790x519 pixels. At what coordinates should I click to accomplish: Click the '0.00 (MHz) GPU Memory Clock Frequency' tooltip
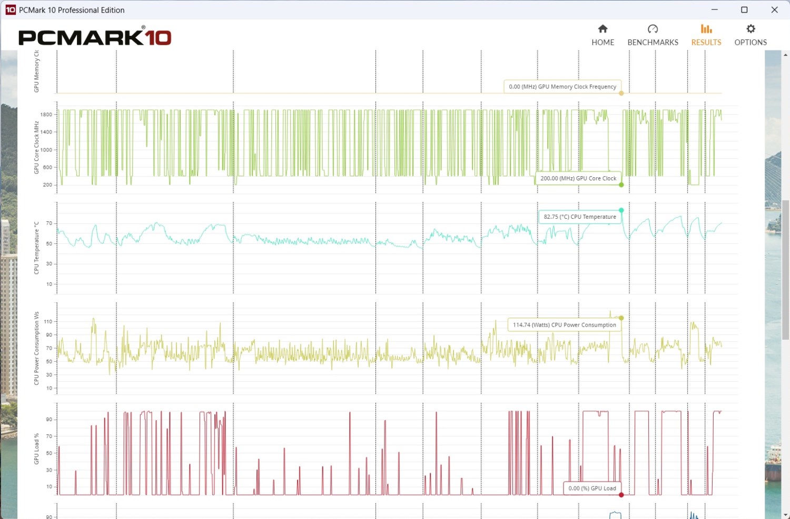[562, 87]
